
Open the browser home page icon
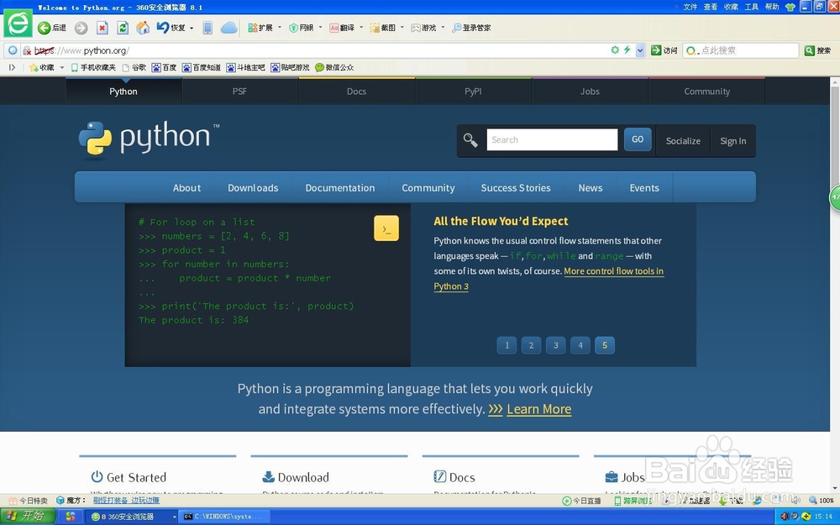click(x=143, y=28)
